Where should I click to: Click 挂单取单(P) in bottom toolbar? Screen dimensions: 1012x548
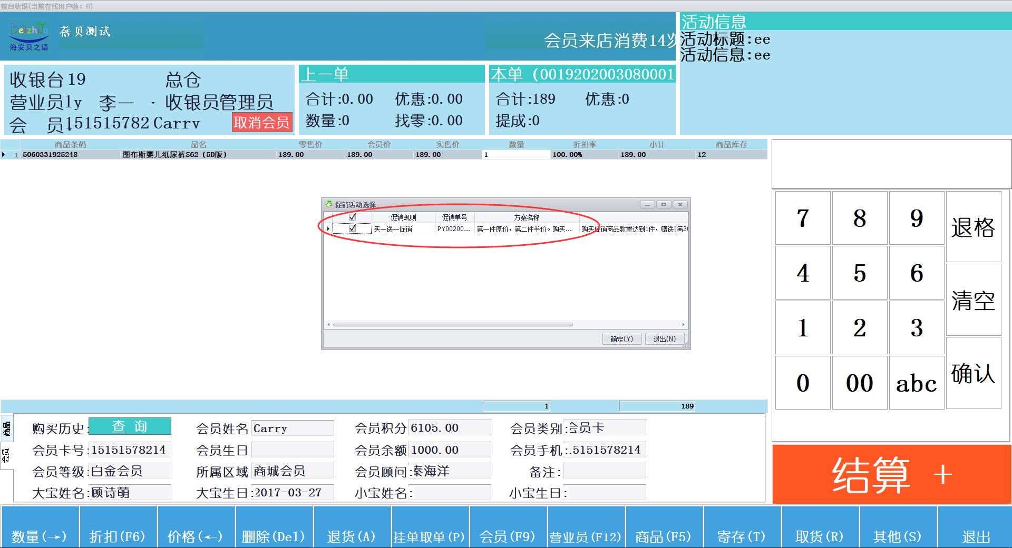coord(430,527)
